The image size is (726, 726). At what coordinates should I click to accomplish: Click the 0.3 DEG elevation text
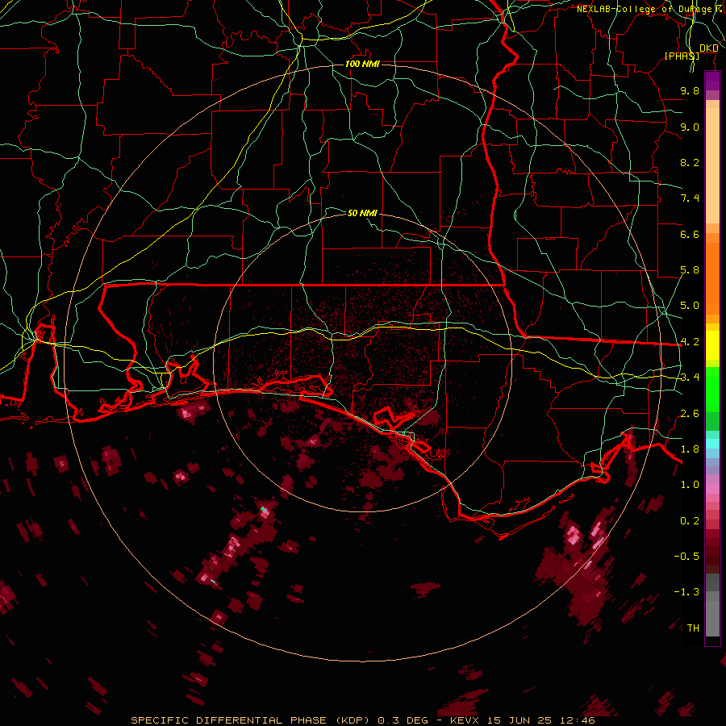[x=403, y=720]
